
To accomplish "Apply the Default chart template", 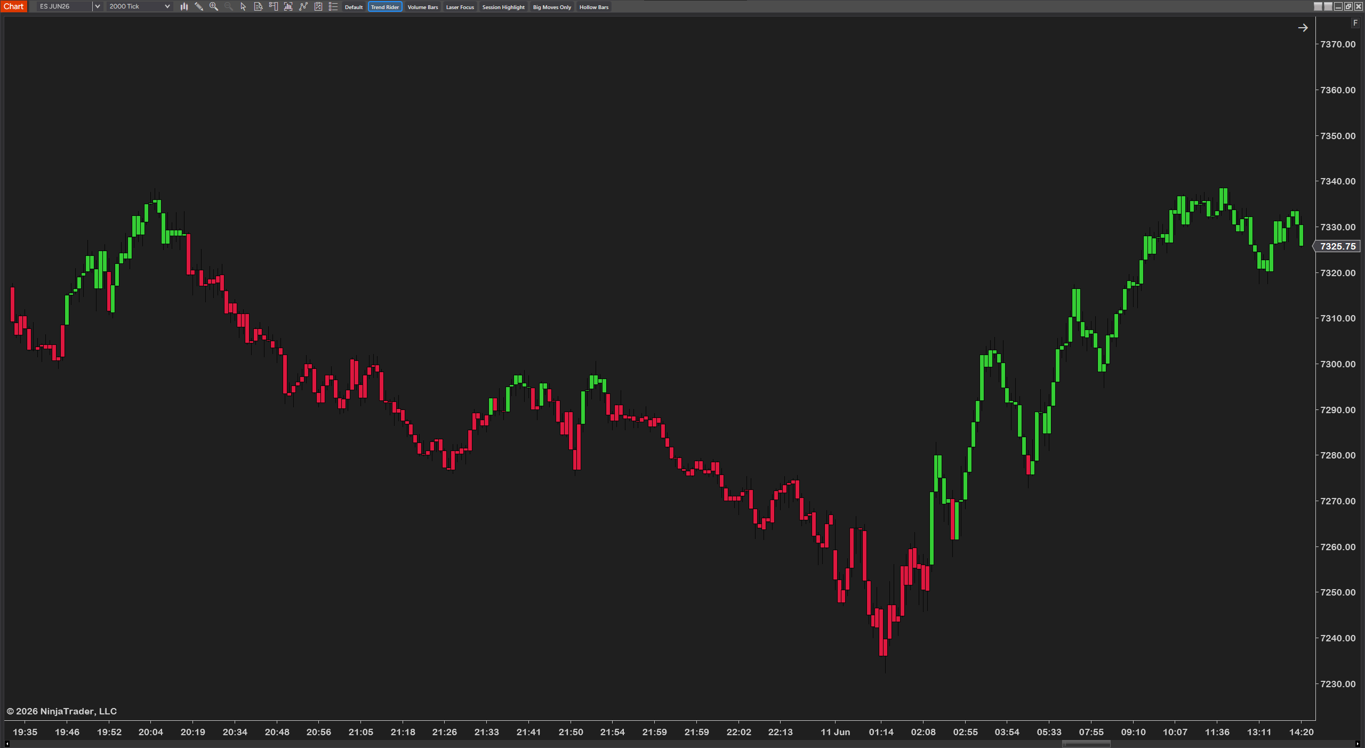I will pyautogui.click(x=354, y=7).
